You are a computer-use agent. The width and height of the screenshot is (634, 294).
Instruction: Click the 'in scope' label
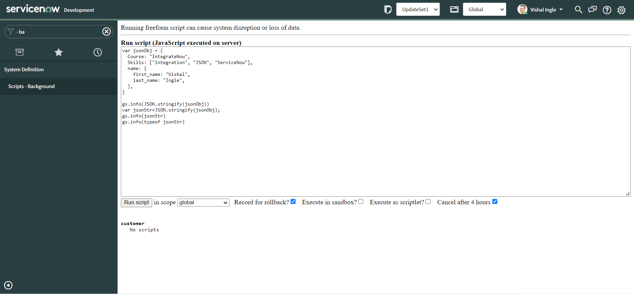pyautogui.click(x=165, y=202)
